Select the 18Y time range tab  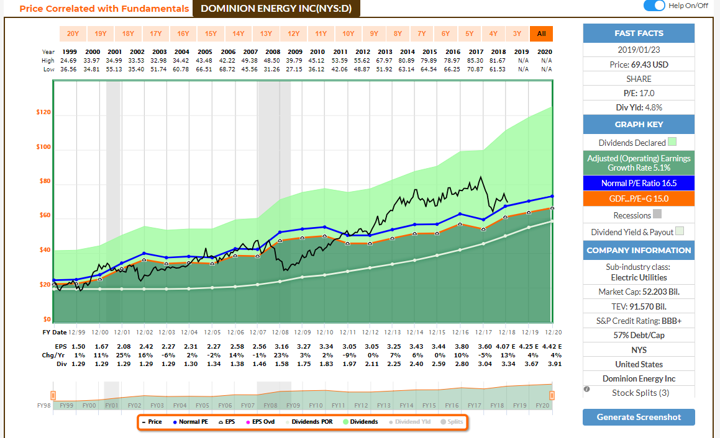coord(128,34)
